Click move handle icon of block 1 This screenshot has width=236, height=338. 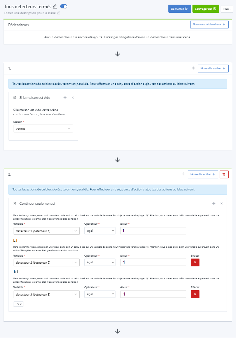pyautogui.click(x=193, y=68)
